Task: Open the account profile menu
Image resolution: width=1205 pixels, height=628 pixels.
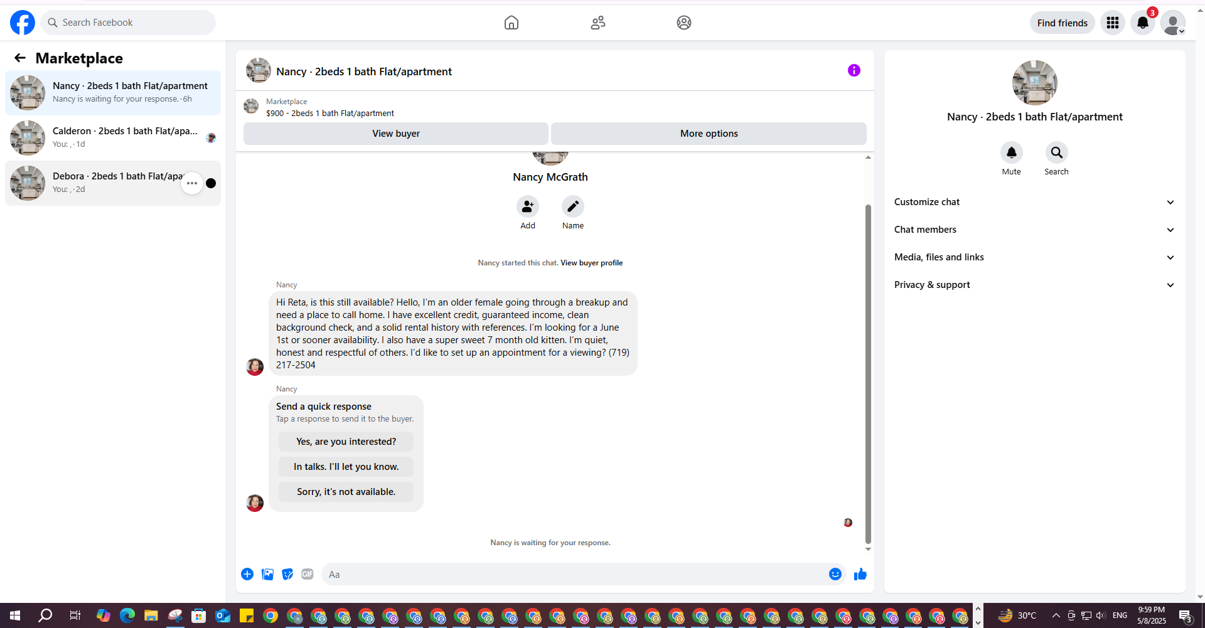Action: tap(1173, 23)
